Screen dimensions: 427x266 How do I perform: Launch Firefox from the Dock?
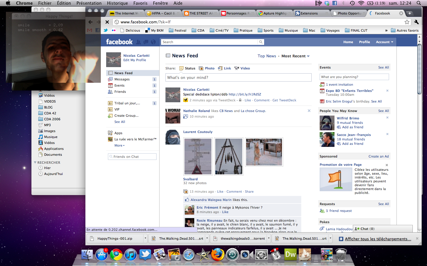coord(217,254)
